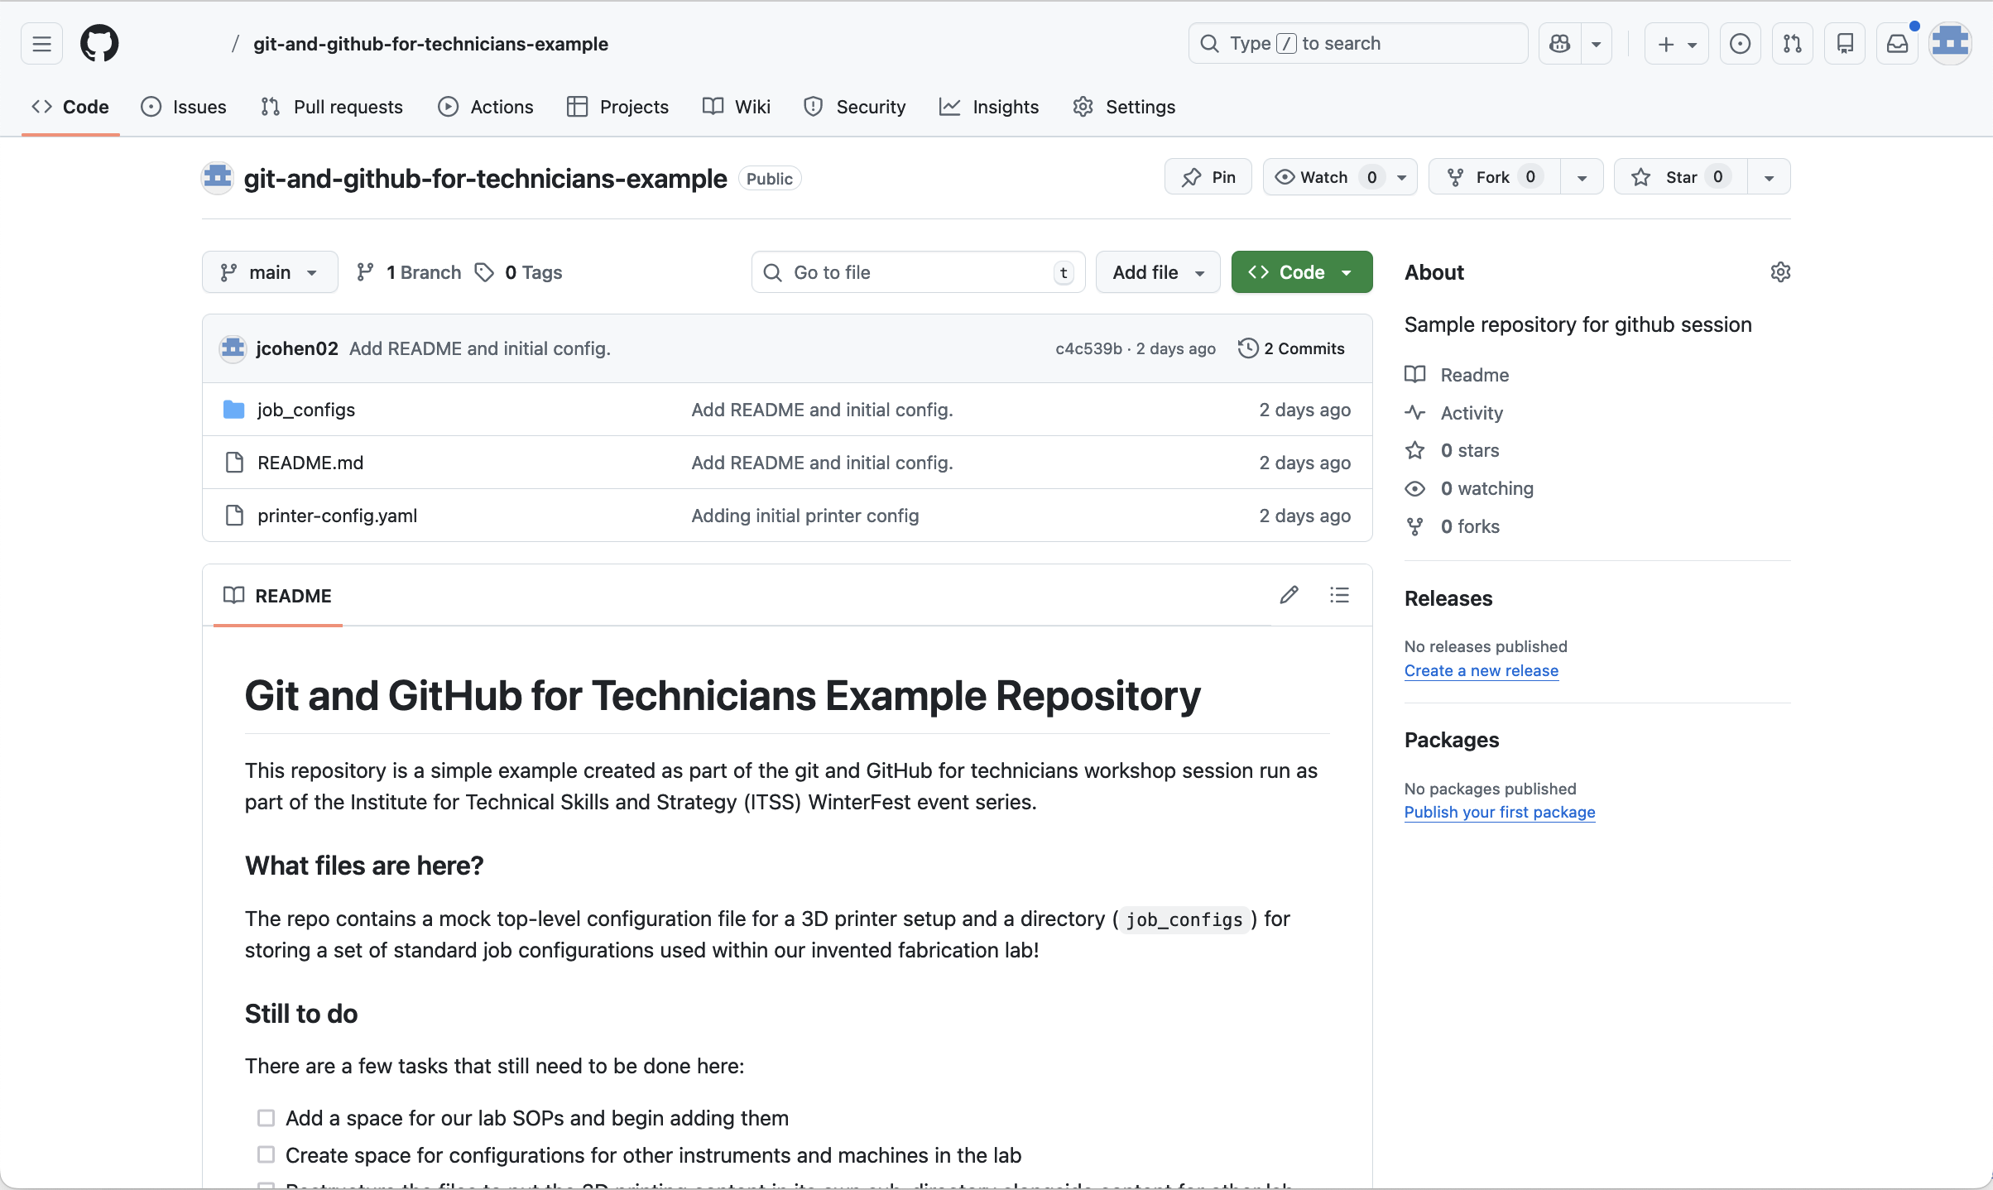Screen dimensions: 1993x1190
Task: Pin the repository
Action: pyautogui.click(x=1207, y=176)
